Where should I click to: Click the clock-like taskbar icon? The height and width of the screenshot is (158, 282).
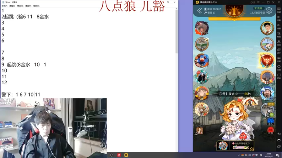(112, 155)
